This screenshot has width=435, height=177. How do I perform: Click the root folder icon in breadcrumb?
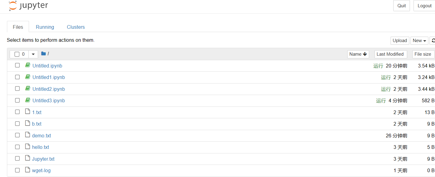44,54
